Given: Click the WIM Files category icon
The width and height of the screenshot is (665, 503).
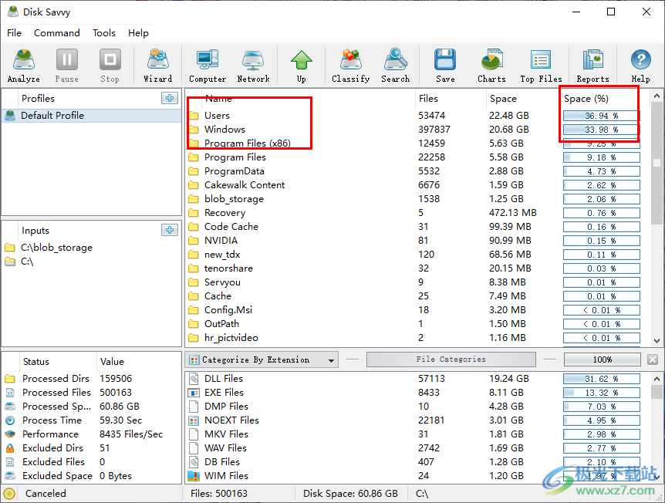Looking at the screenshot, I should tap(194, 476).
